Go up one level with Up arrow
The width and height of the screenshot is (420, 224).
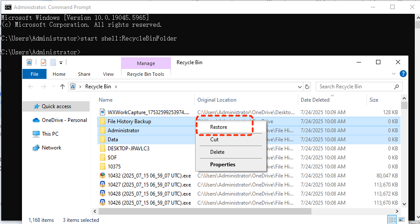tap(62, 87)
